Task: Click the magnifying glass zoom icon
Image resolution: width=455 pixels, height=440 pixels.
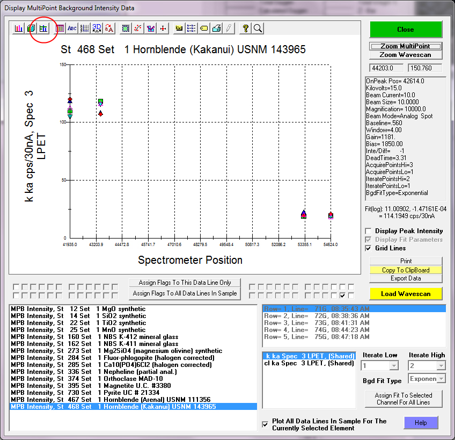Action: point(258,28)
